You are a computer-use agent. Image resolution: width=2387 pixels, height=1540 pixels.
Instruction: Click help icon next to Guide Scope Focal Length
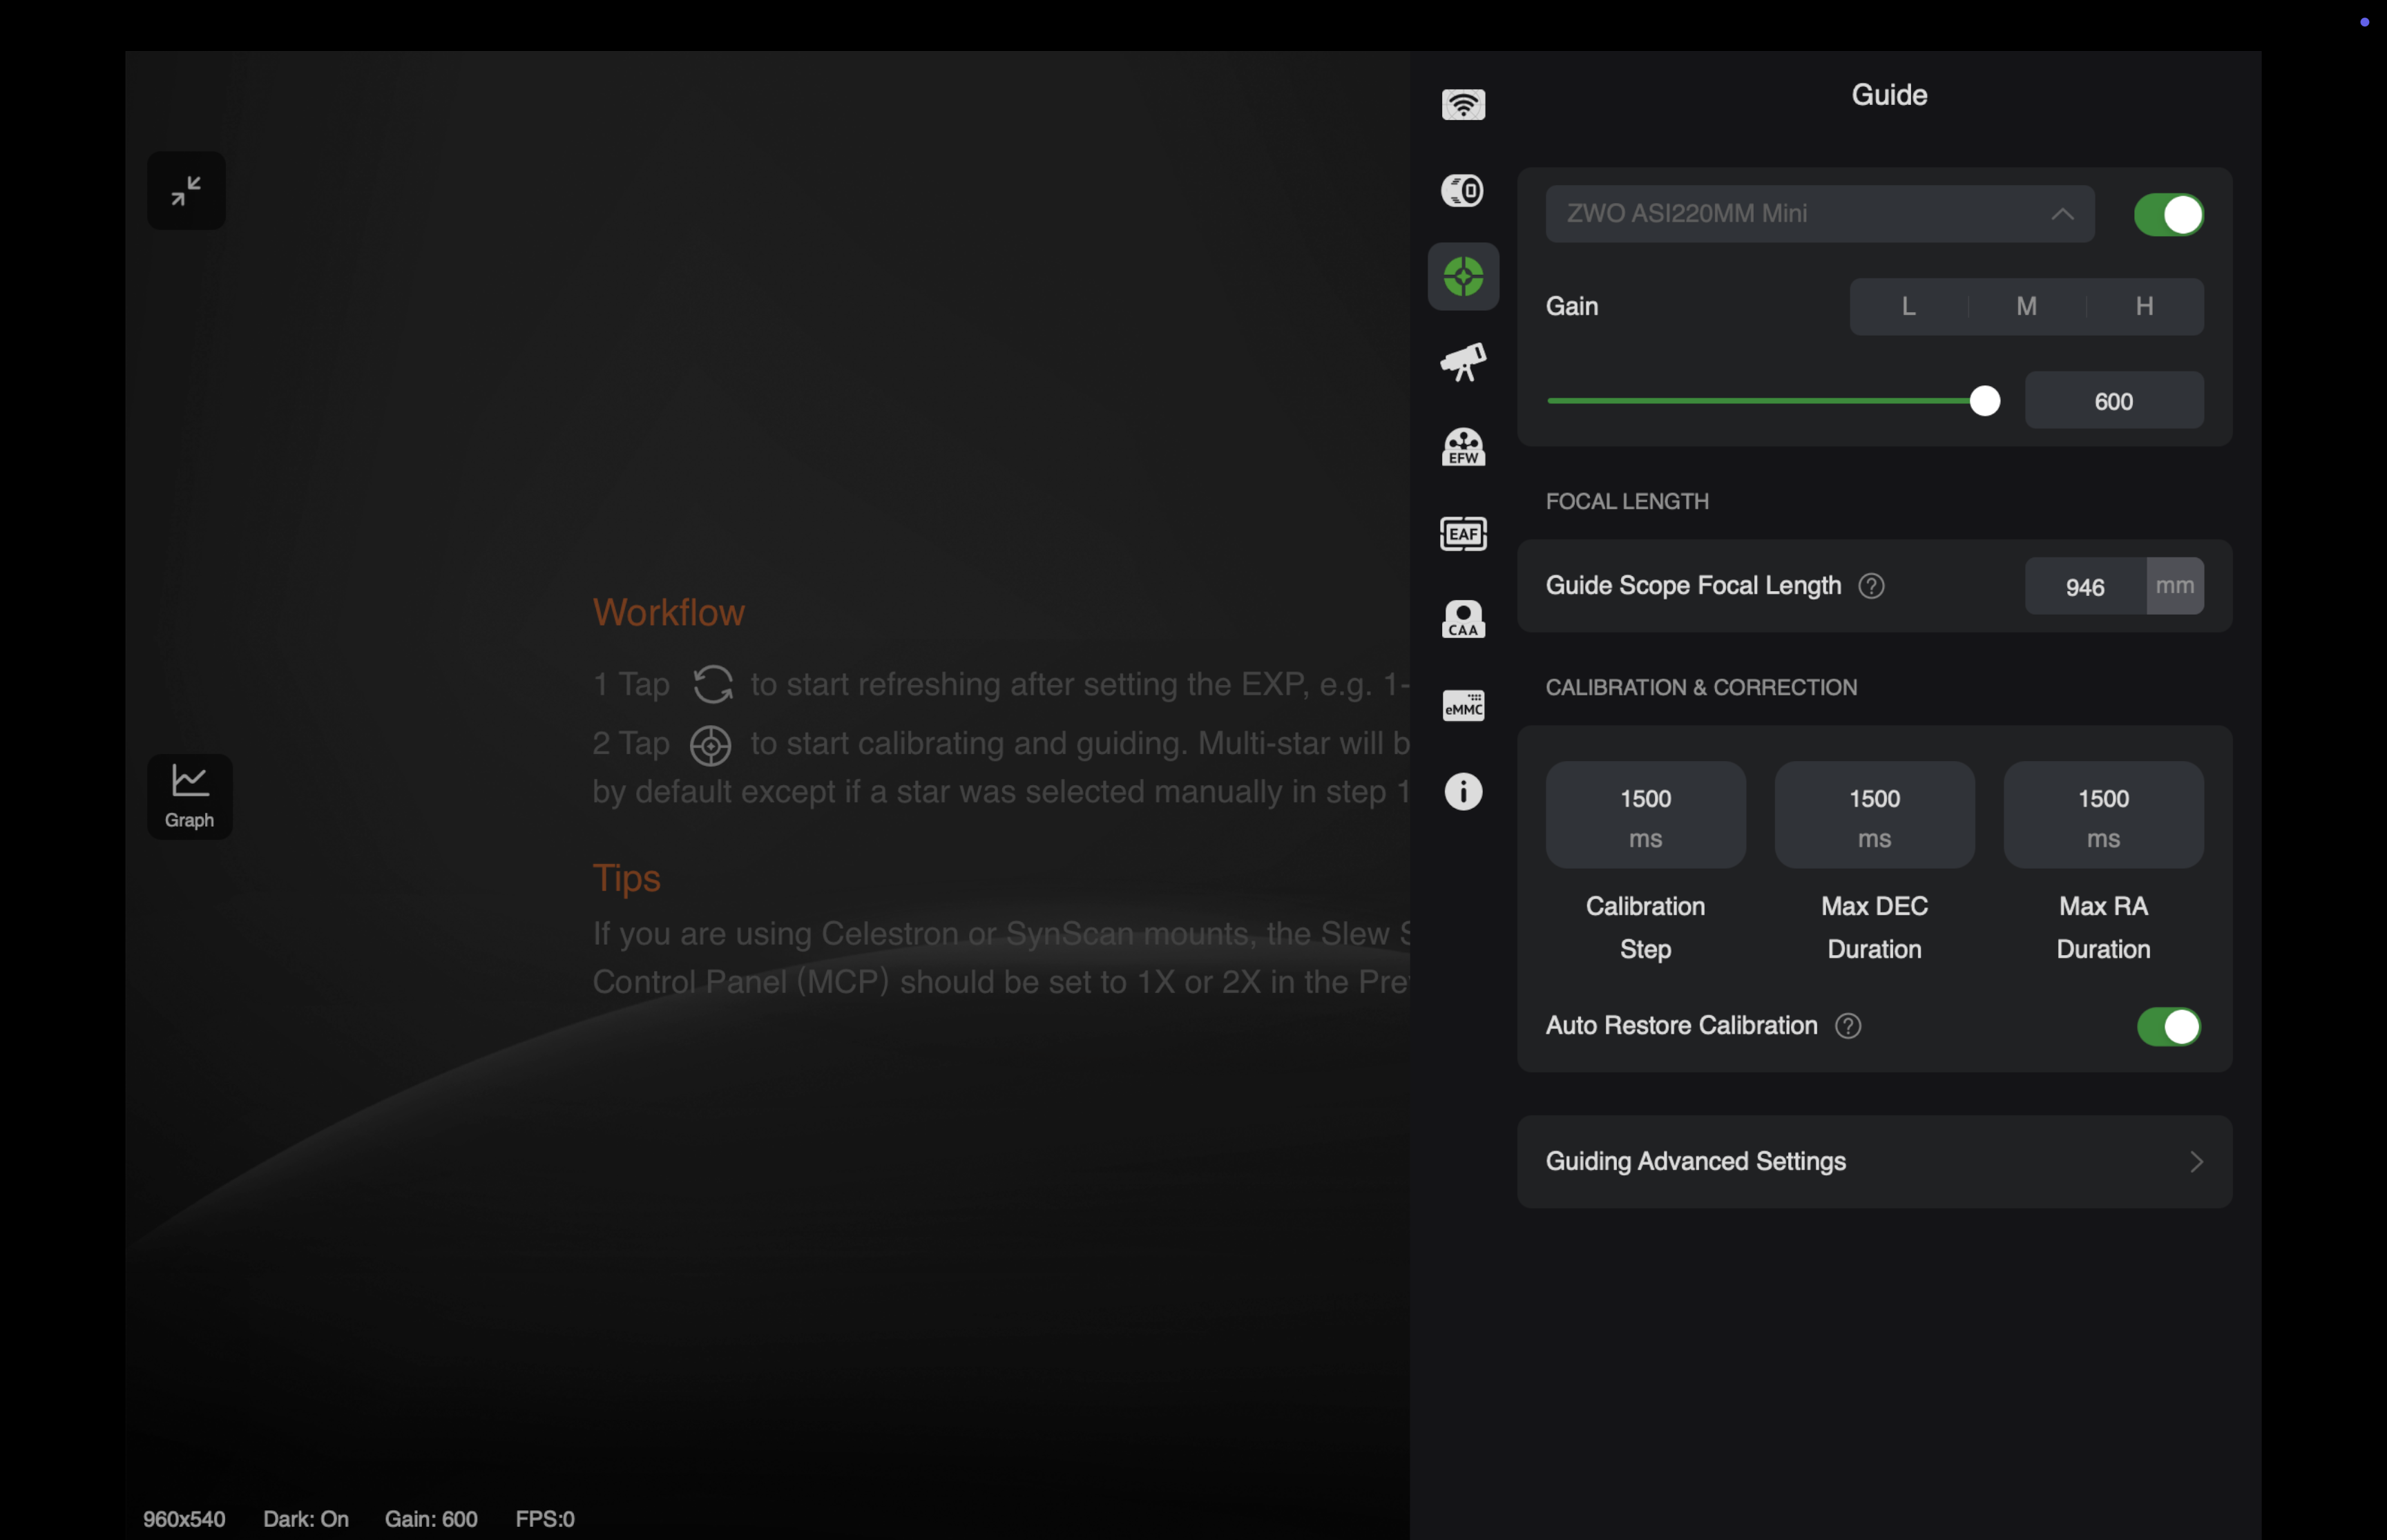(x=1871, y=586)
